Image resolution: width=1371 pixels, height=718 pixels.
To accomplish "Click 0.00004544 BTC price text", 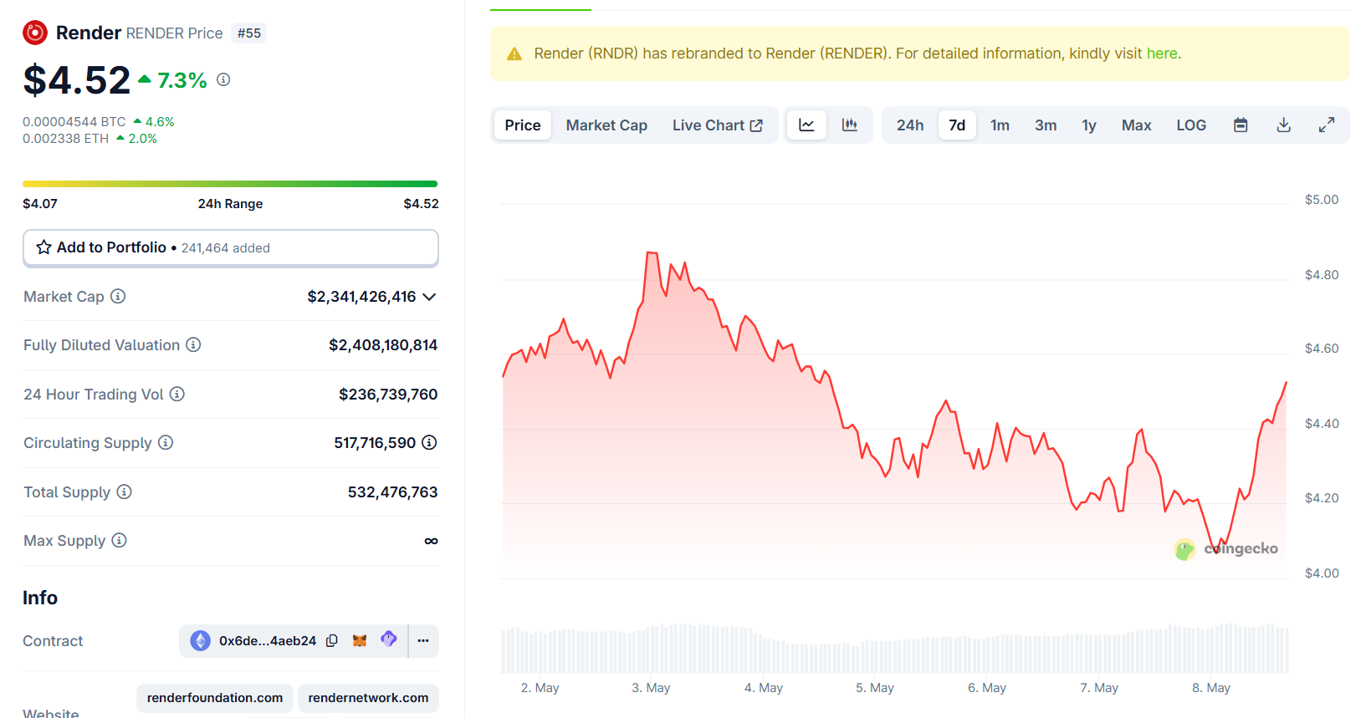I will [74, 122].
